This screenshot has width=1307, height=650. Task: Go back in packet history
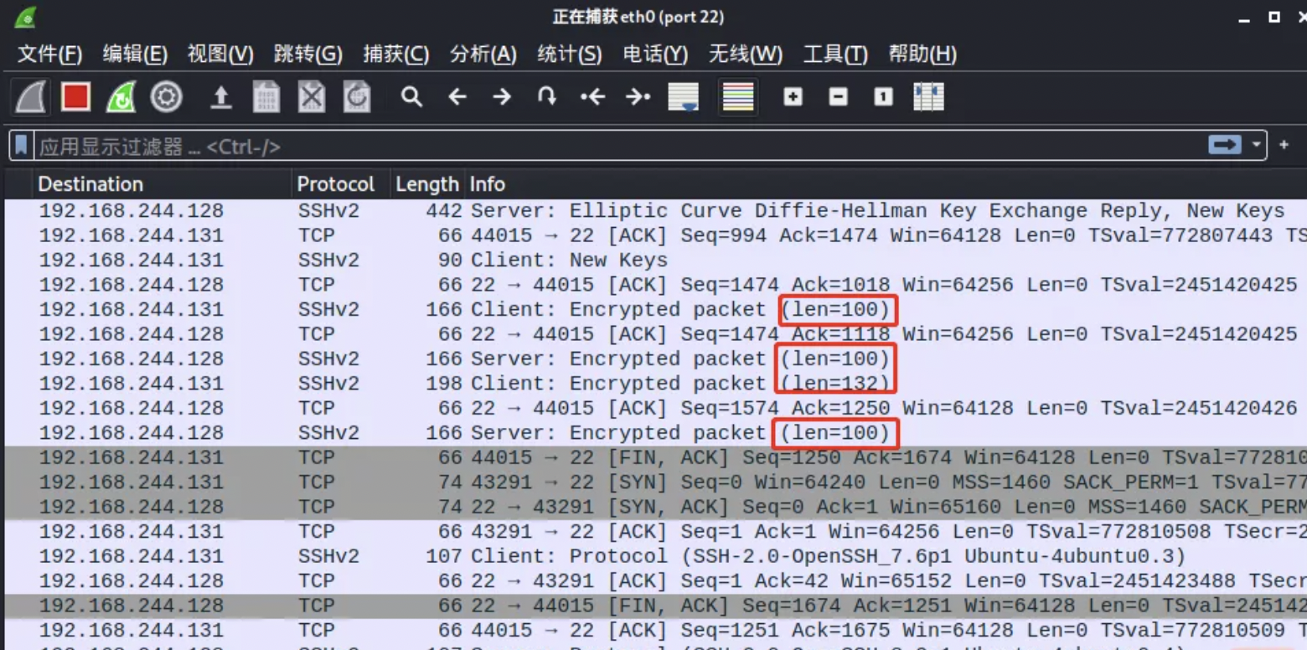457,97
